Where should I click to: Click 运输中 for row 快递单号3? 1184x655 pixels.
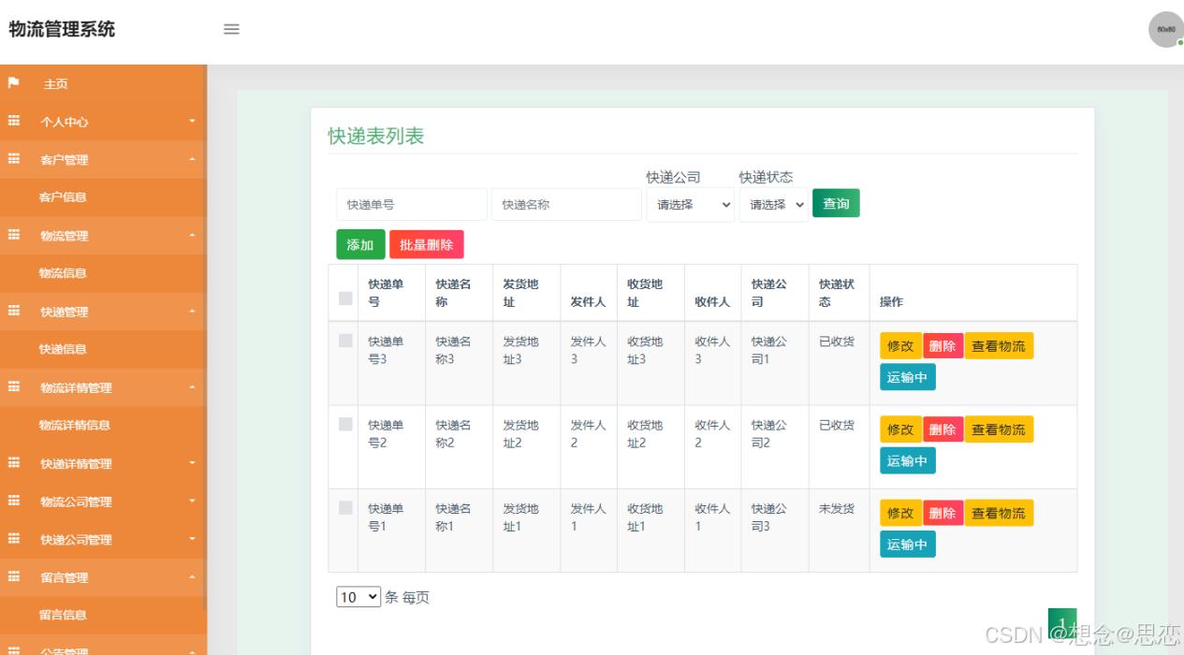(908, 377)
